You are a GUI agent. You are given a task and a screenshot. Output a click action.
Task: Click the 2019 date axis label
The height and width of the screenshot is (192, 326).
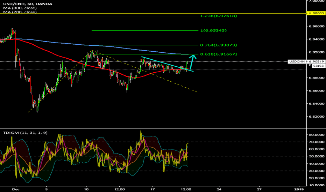(x=299, y=189)
